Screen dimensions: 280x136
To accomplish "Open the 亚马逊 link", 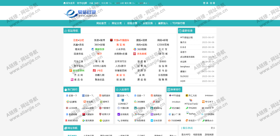I will (x=163, y=70).
